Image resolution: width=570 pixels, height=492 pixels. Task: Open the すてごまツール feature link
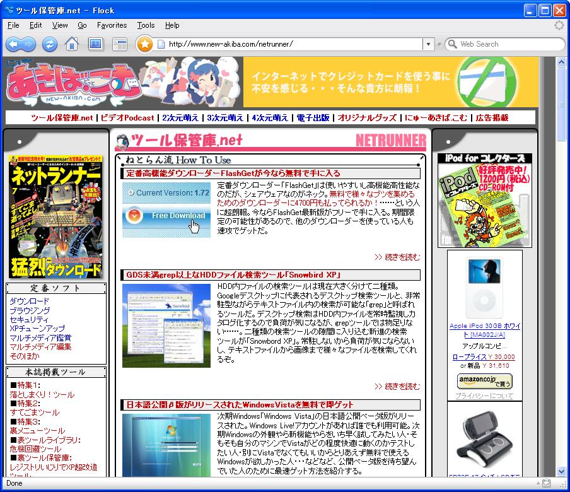[x=35, y=413]
